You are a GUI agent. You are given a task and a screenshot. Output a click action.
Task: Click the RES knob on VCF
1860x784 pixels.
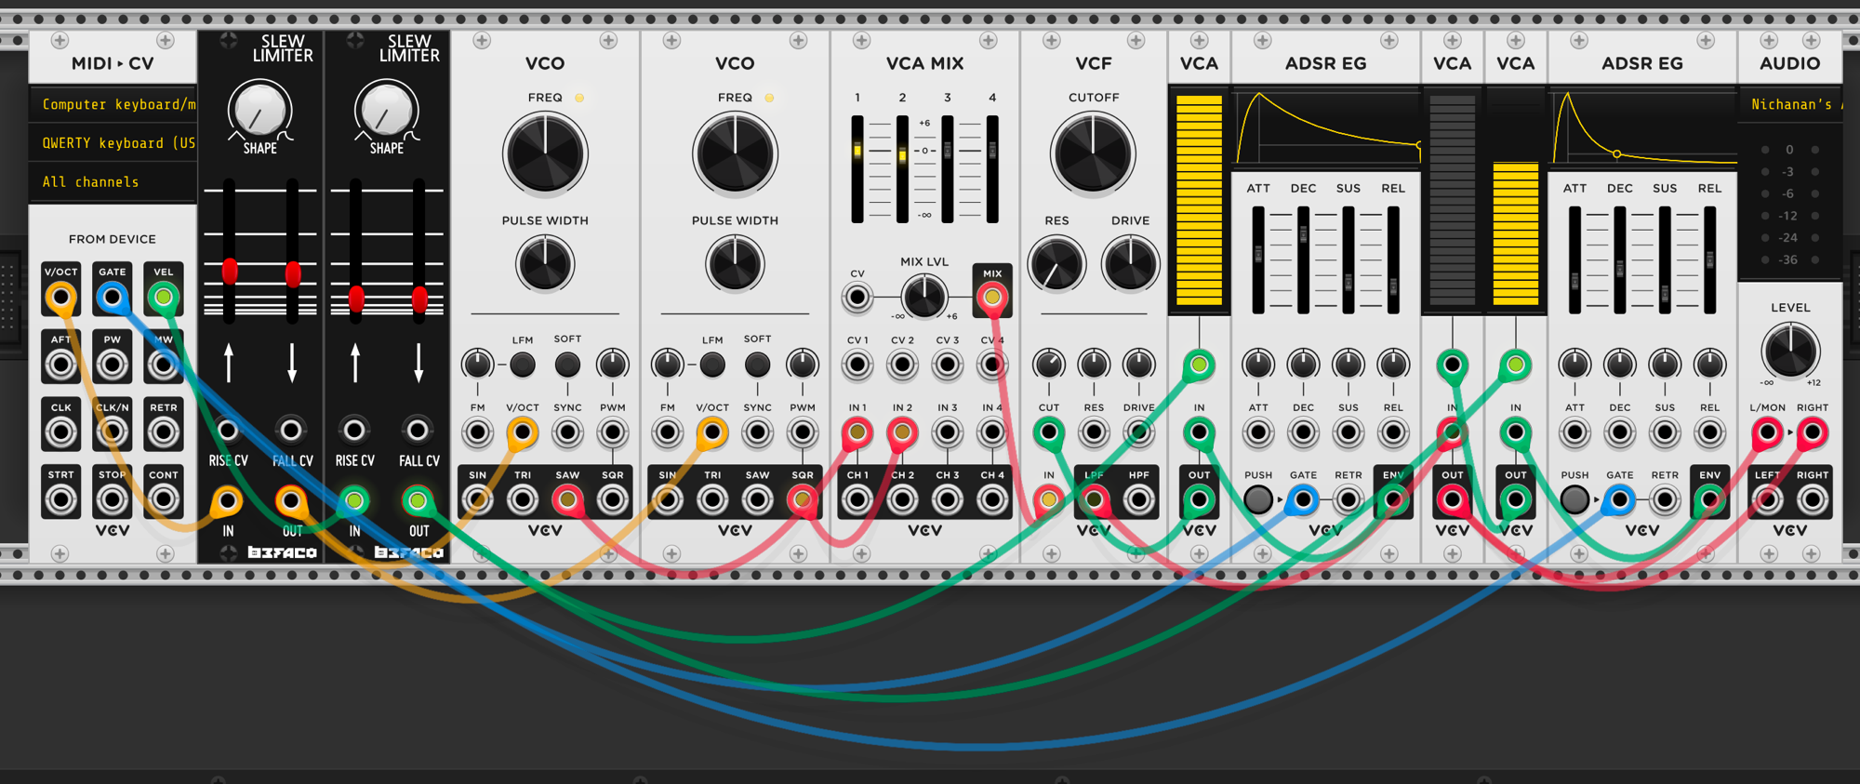coord(1056,264)
